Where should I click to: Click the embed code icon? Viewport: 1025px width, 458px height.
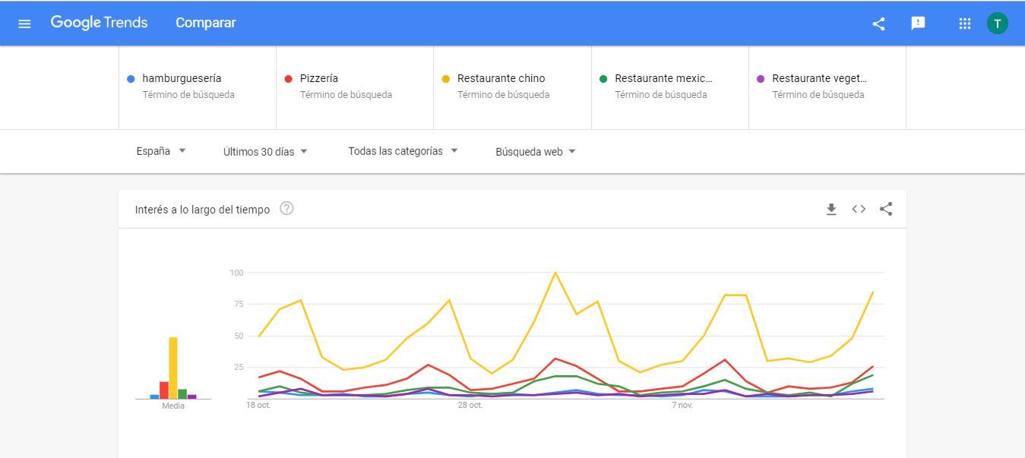point(859,209)
